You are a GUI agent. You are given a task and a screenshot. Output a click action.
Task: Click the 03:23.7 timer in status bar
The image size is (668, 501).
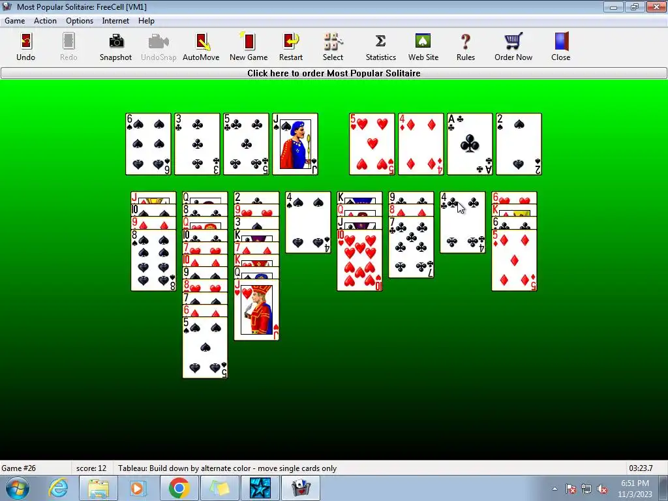coord(641,468)
